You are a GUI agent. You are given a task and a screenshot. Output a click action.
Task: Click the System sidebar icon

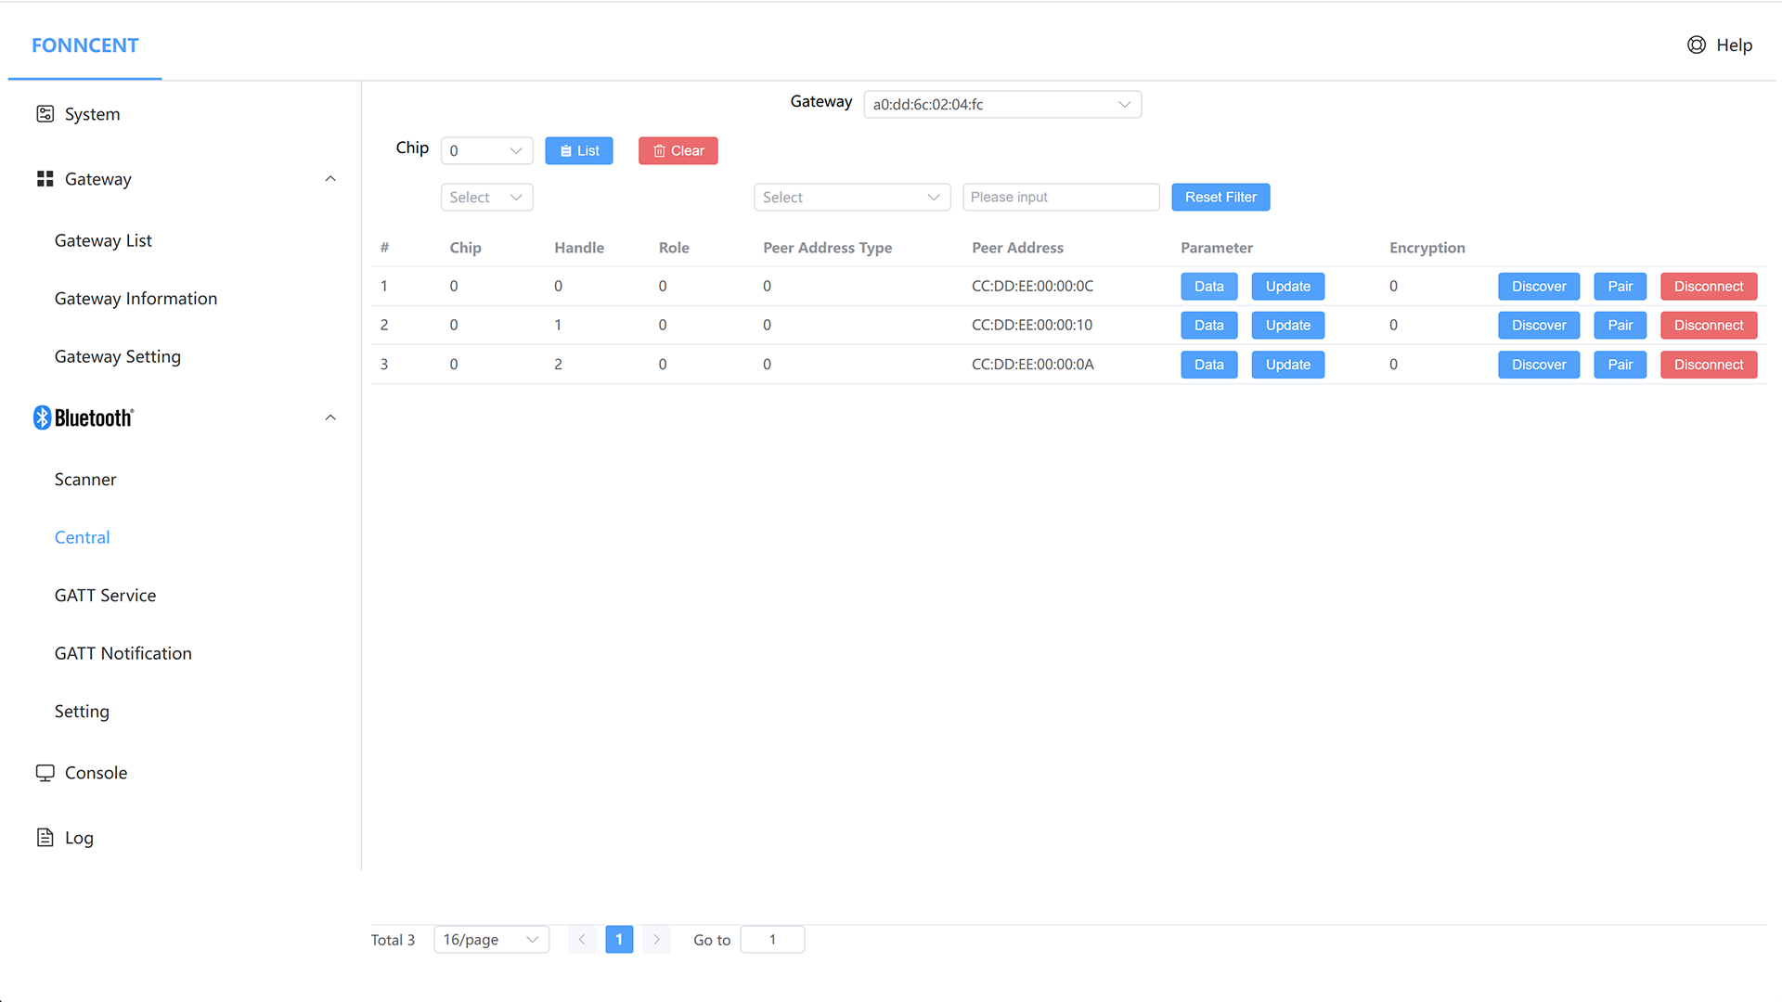(45, 114)
